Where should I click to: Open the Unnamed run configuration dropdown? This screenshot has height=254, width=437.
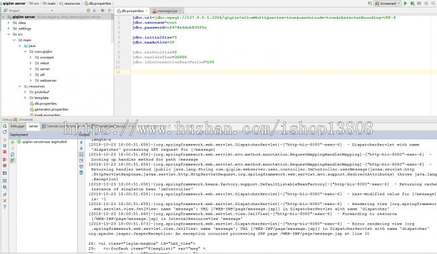pos(387,3)
